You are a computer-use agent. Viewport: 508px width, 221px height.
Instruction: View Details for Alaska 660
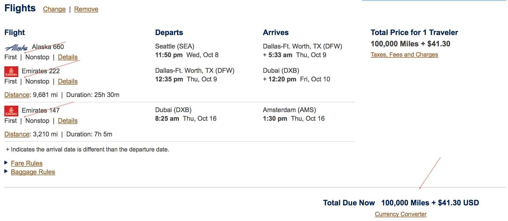pyautogui.click(x=68, y=57)
